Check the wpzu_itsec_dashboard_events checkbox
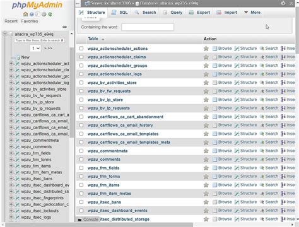 click(x=81, y=211)
